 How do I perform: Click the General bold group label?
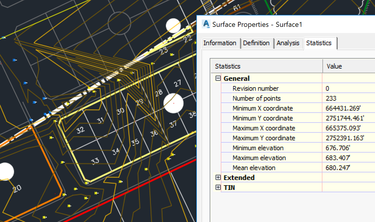(237, 78)
